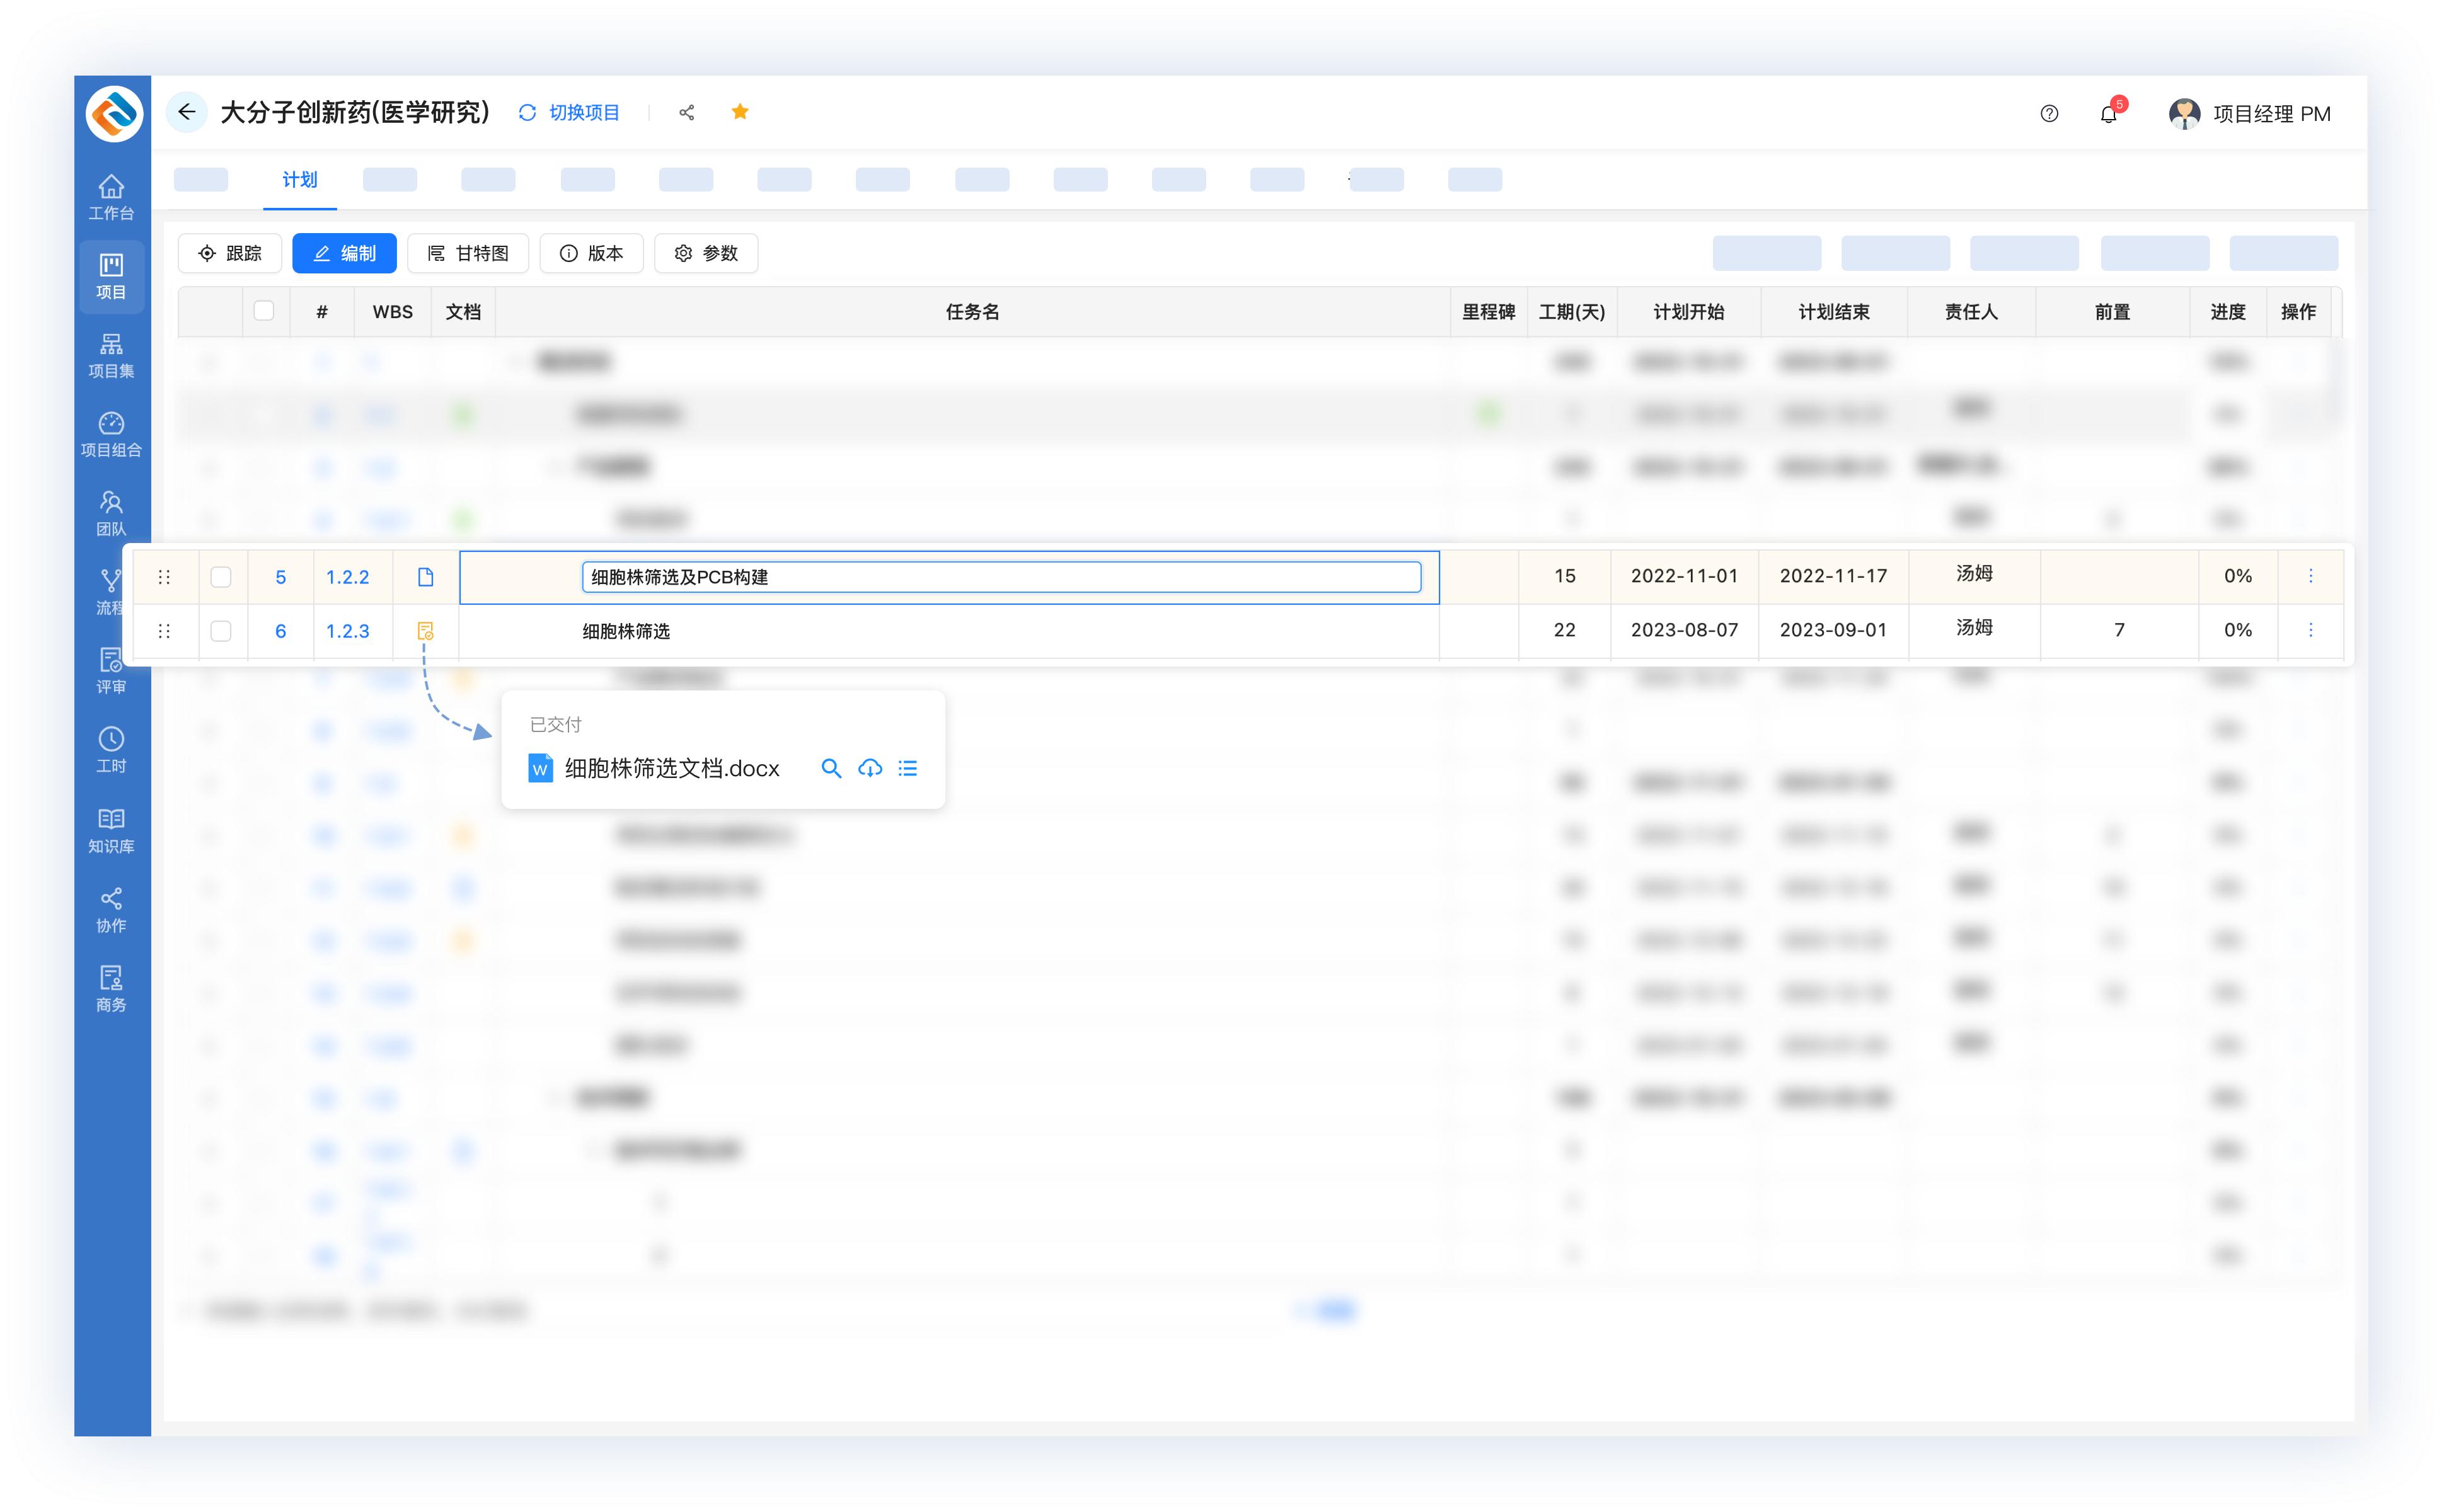Open the notification bell
This screenshot has height=1512, width=2444.
click(2108, 114)
